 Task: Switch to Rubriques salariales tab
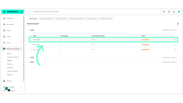click(46, 19)
